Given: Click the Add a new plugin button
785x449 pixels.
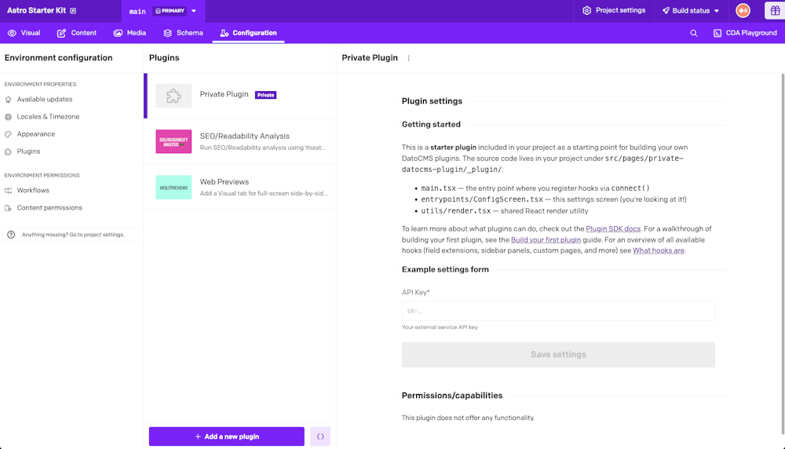Looking at the screenshot, I should click(x=227, y=436).
